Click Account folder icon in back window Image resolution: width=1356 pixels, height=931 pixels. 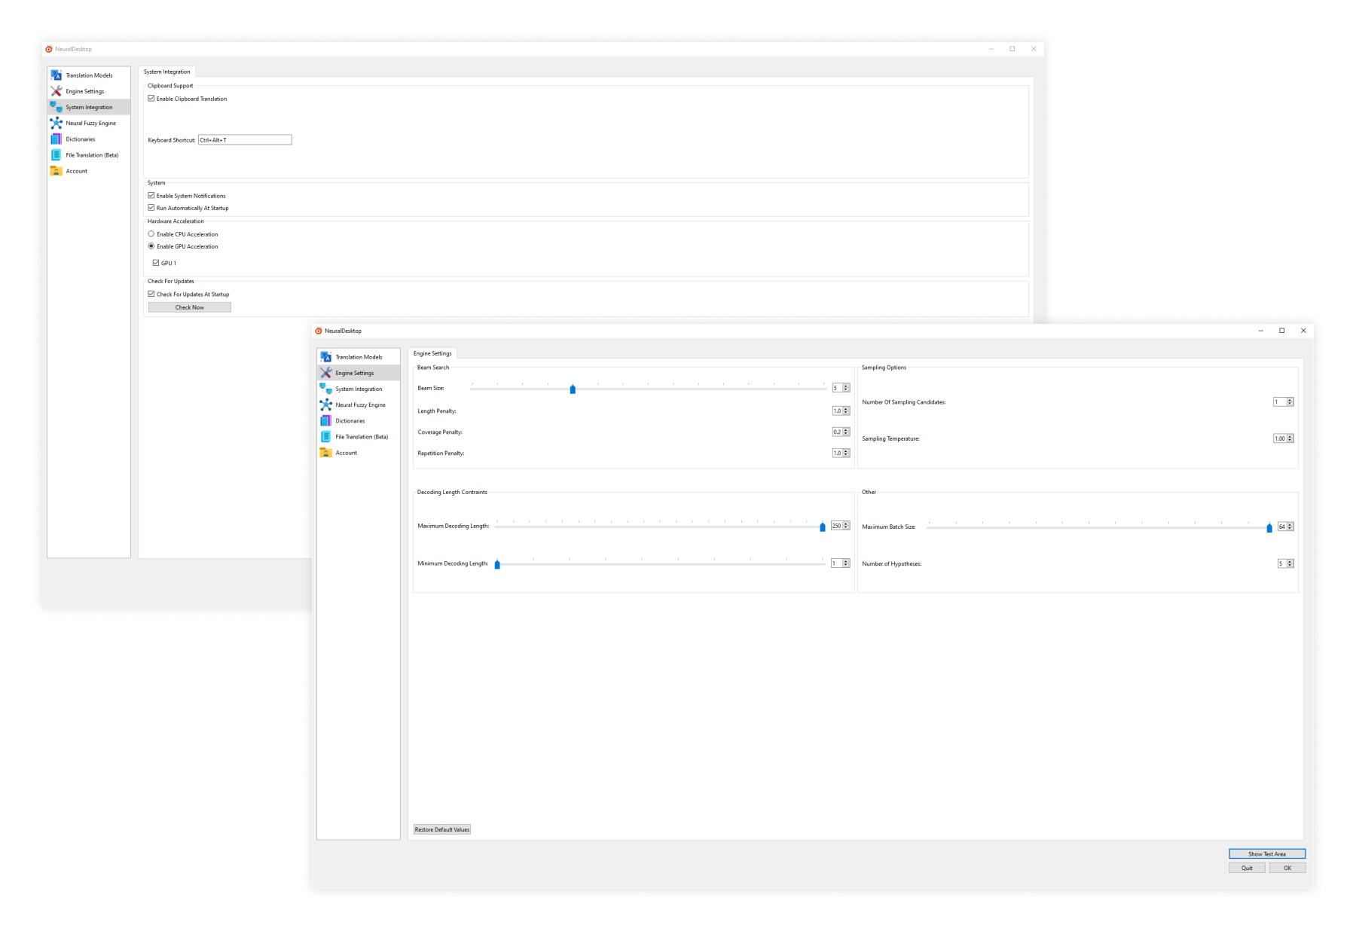point(56,171)
